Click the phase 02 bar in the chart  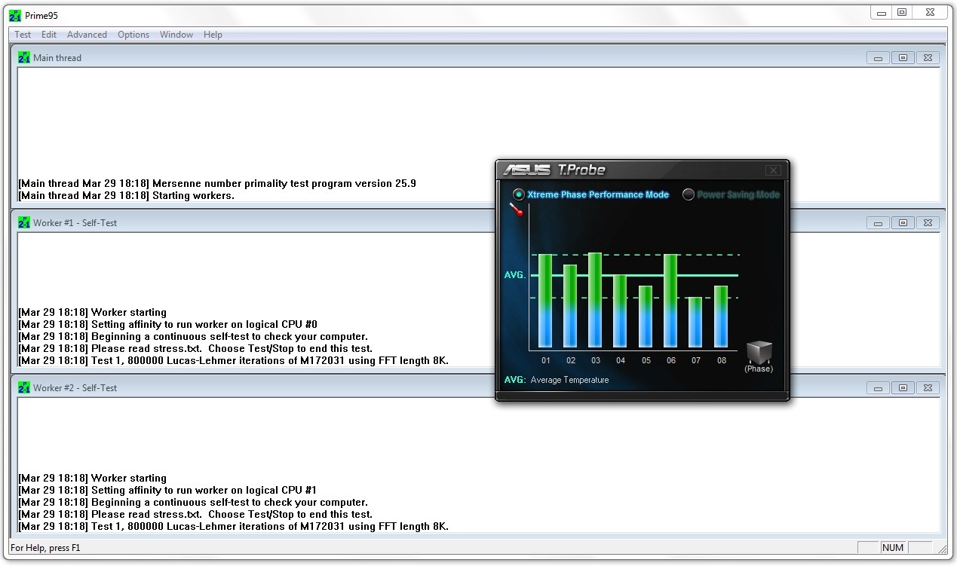point(570,307)
